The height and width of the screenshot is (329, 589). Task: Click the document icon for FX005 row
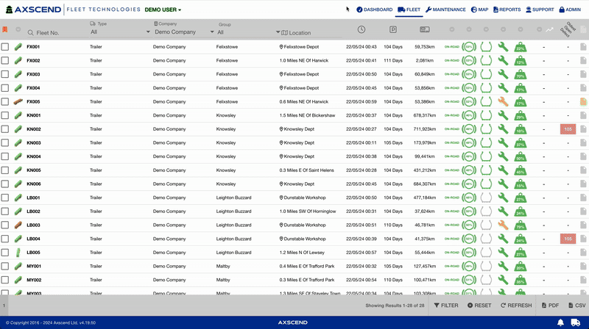pos(582,101)
